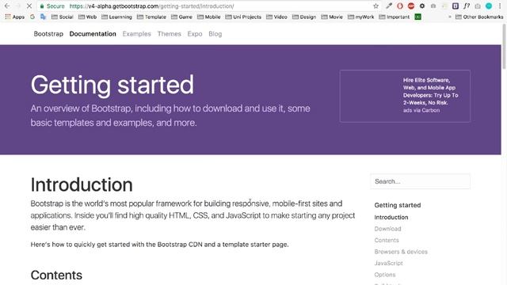
Task: Open the Template bookmarks folder
Action: click(151, 17)
